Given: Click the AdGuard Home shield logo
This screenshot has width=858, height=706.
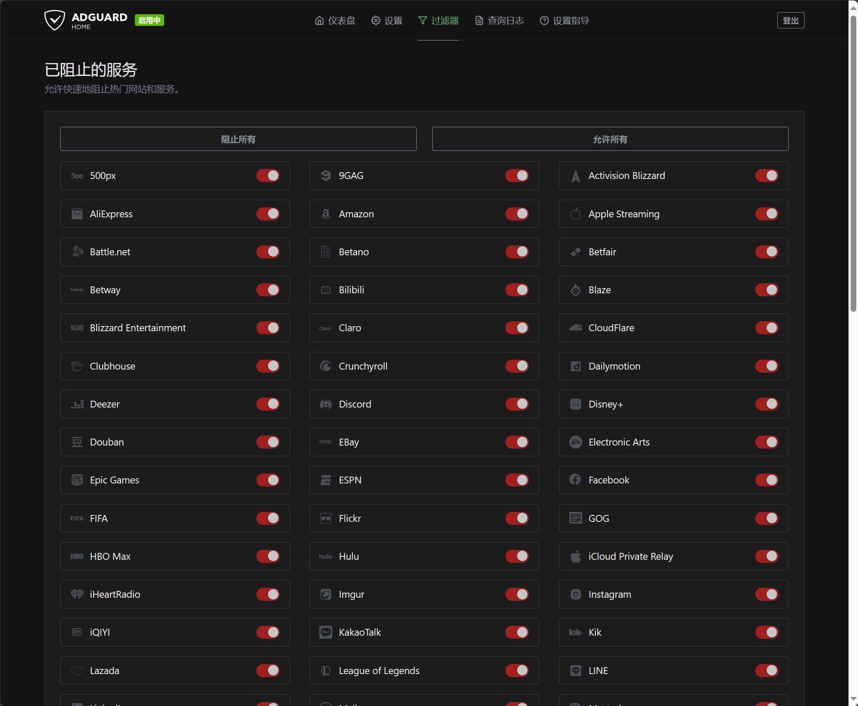Looking at the screenshot, I should coord(55,20).
